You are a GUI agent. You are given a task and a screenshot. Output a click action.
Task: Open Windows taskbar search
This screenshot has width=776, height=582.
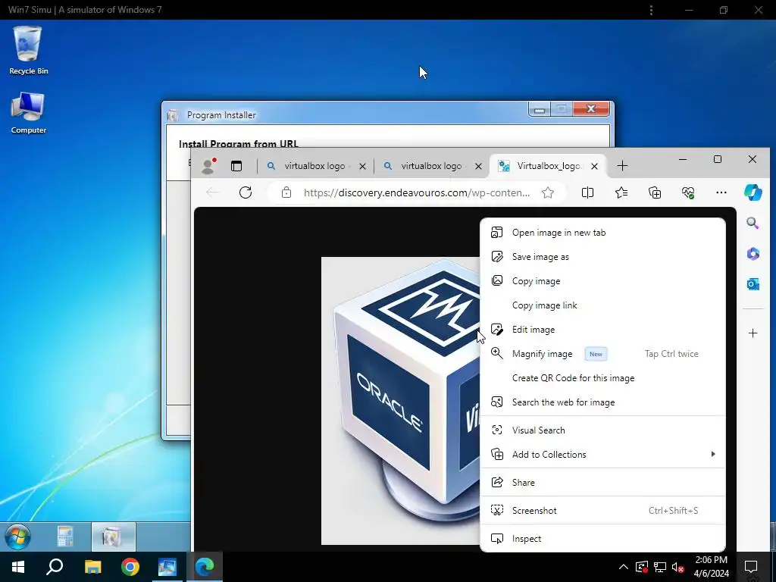pos(55,567)
